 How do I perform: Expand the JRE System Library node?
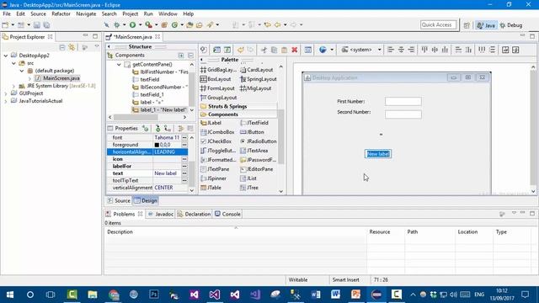click(x=13, y=86)
